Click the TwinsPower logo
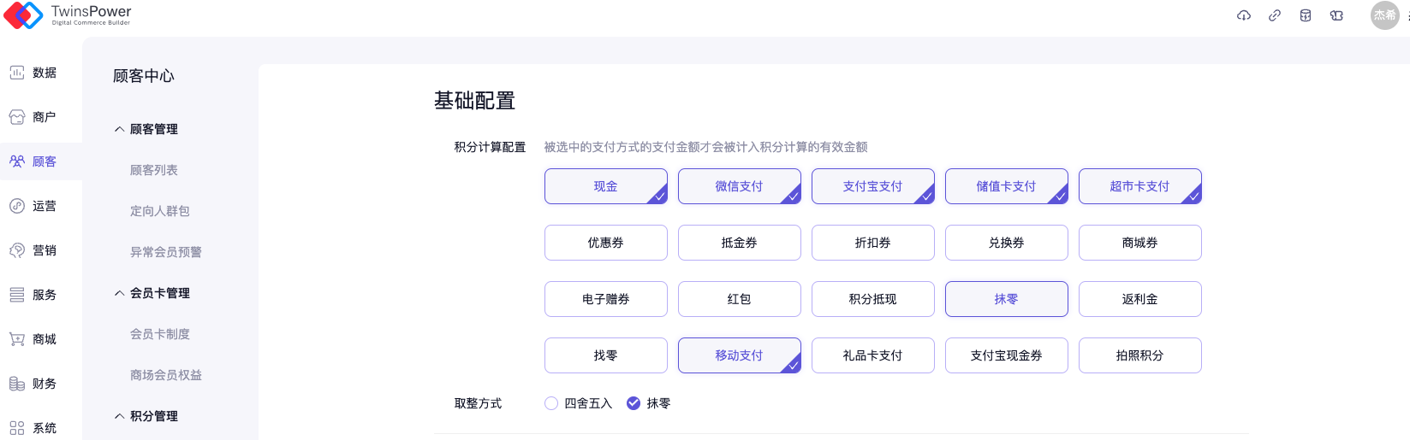 coord(68,15)
